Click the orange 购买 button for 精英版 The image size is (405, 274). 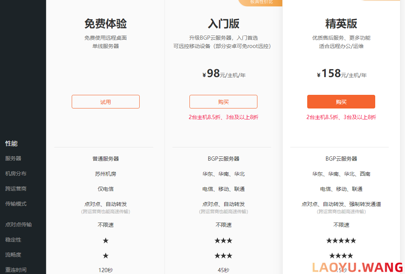(341, 102)
